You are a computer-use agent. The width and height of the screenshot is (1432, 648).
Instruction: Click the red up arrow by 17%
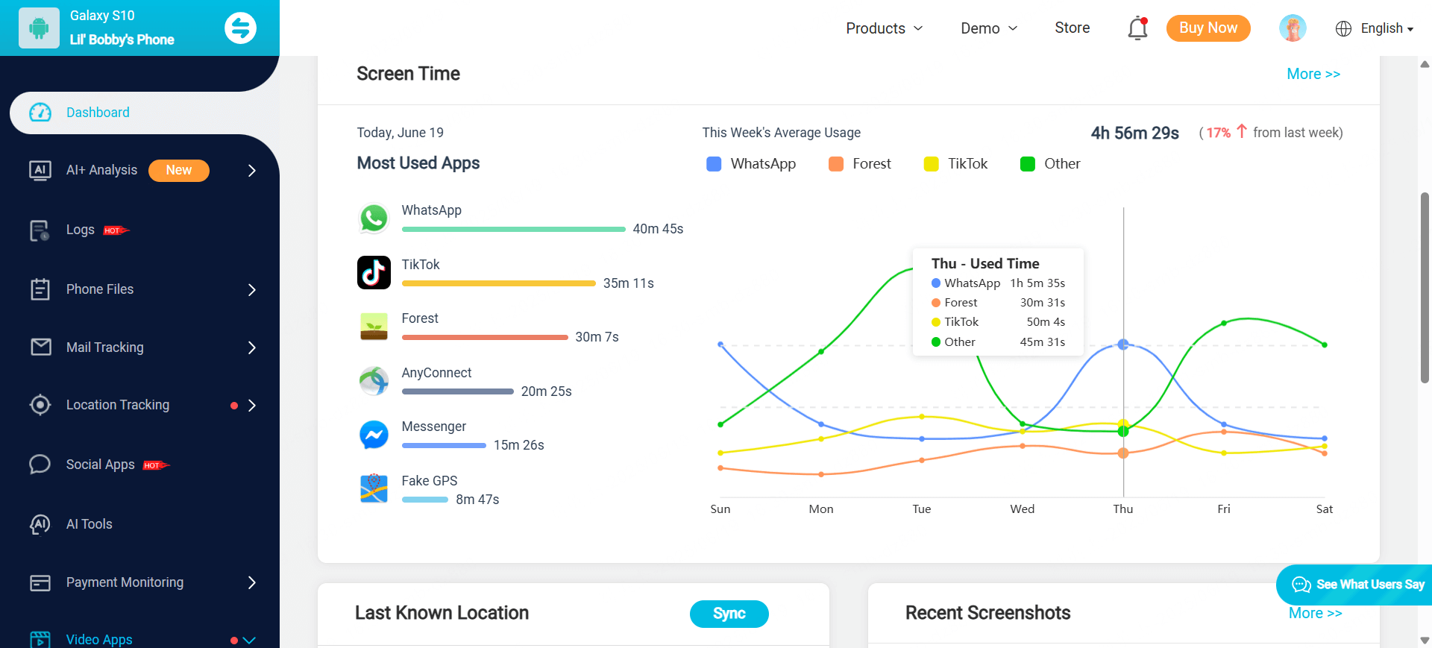[1242, 131]
